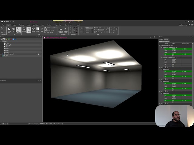Maximize the 3D luminance view window
This screenshot has width=194, height=145.
[154, 37]
